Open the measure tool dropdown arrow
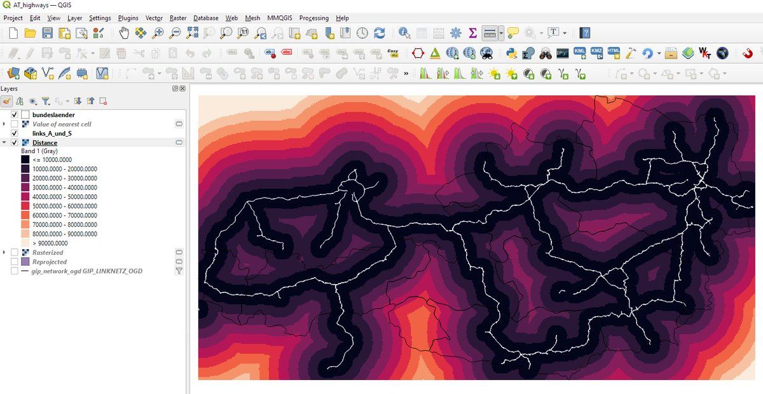763x394 pixels. 501,32
